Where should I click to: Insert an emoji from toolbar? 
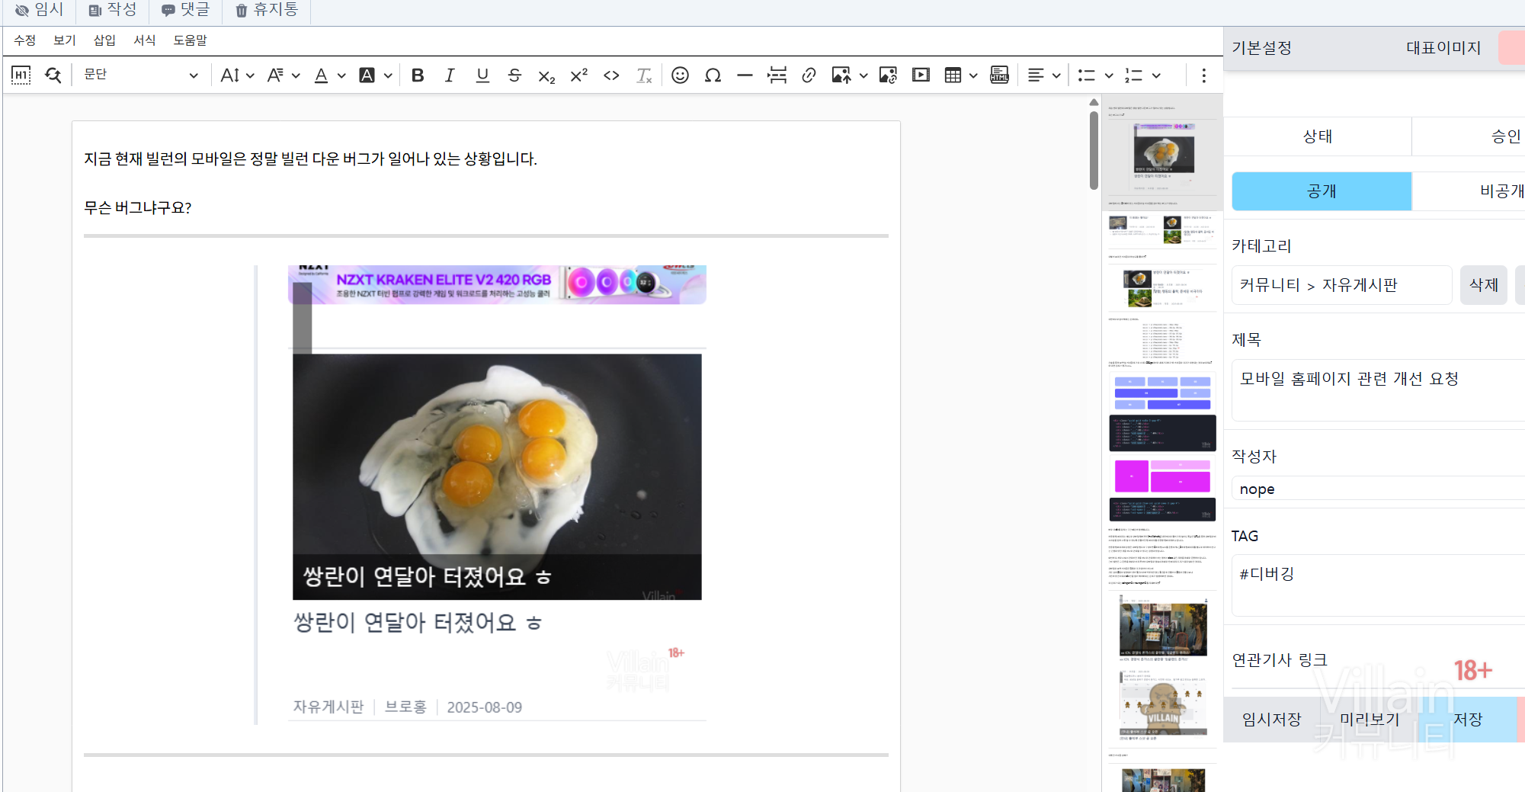click(680, 75)
